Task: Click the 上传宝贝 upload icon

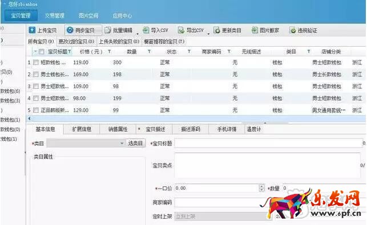Action: (x=32, y=30)
